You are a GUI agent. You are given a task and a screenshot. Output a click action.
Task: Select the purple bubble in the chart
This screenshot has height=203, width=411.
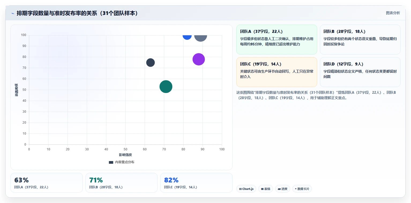click(199, 59)
